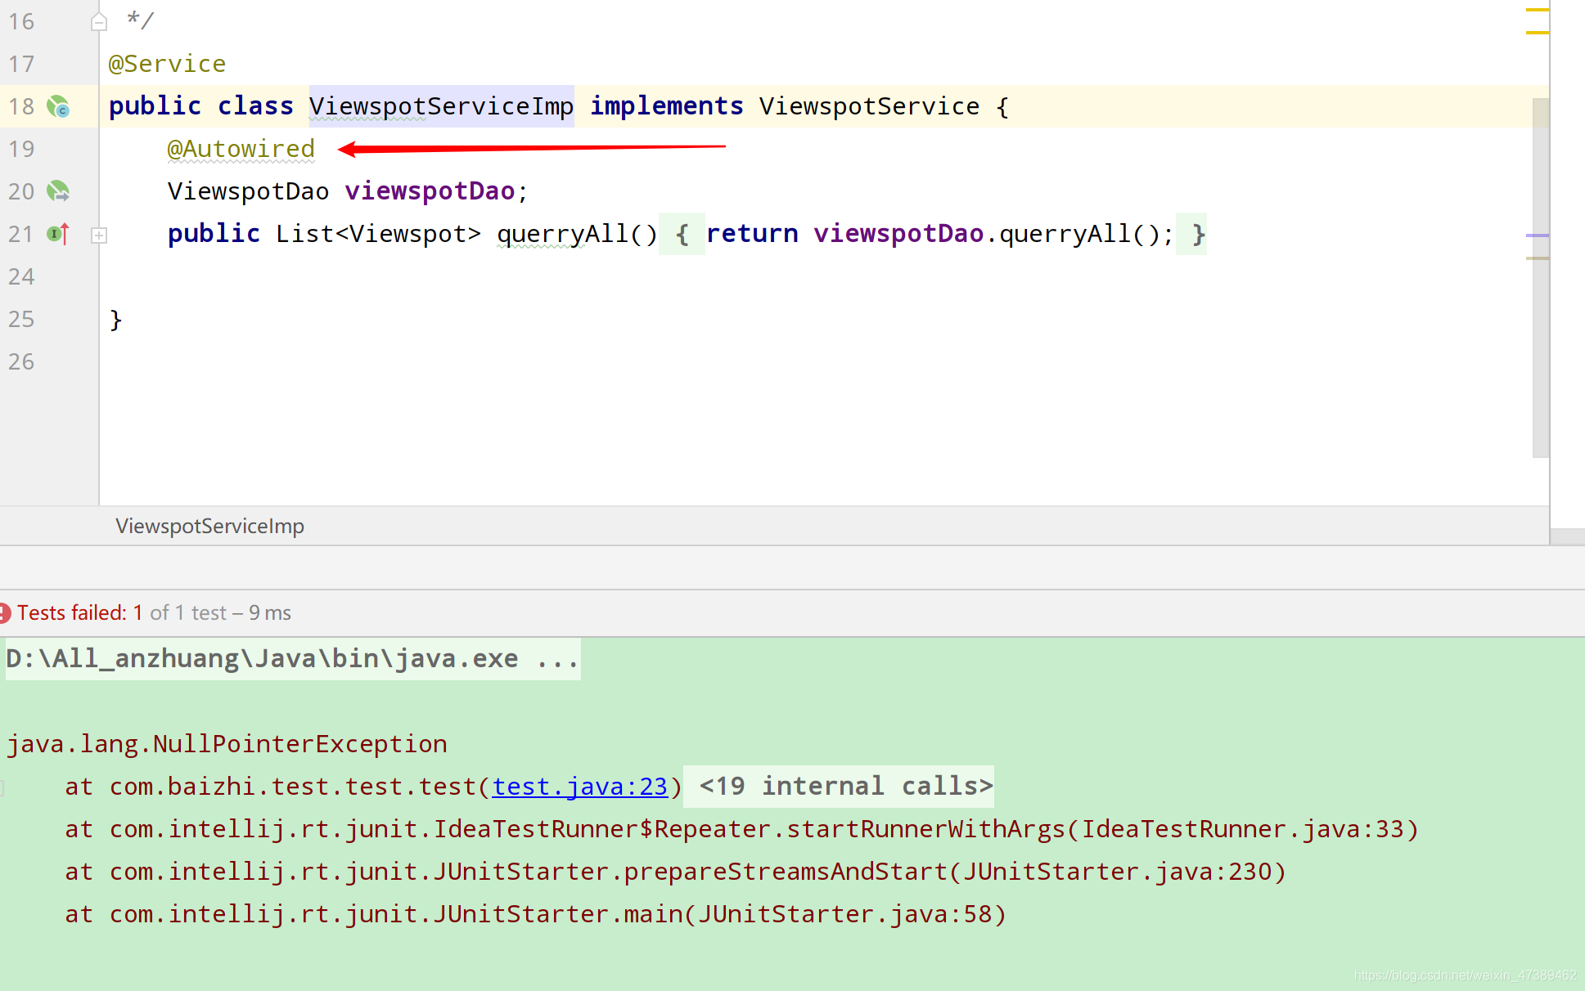Click the Tests failed: 1 of 1 test text

pos(154,613)
